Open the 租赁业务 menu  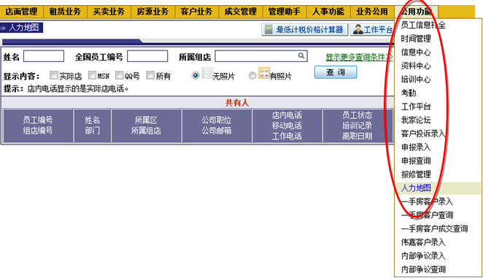[65, 12]
